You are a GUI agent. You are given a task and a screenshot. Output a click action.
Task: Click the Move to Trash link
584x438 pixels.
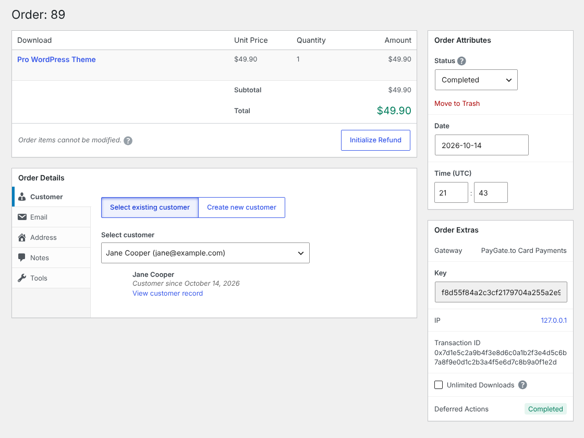457,104
